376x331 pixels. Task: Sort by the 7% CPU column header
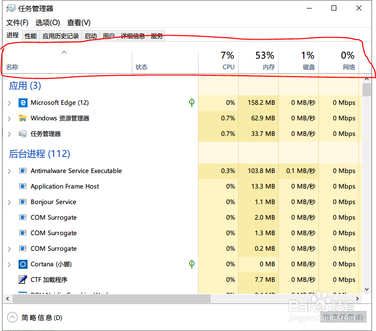(x=219, y=61)
